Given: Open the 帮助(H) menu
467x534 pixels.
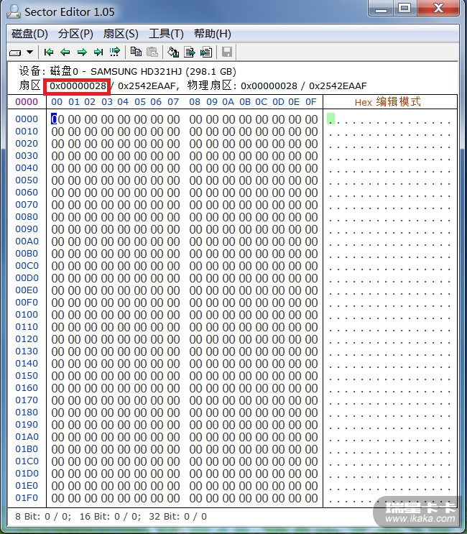Looking at the screenshot, I should pos(213,34).
